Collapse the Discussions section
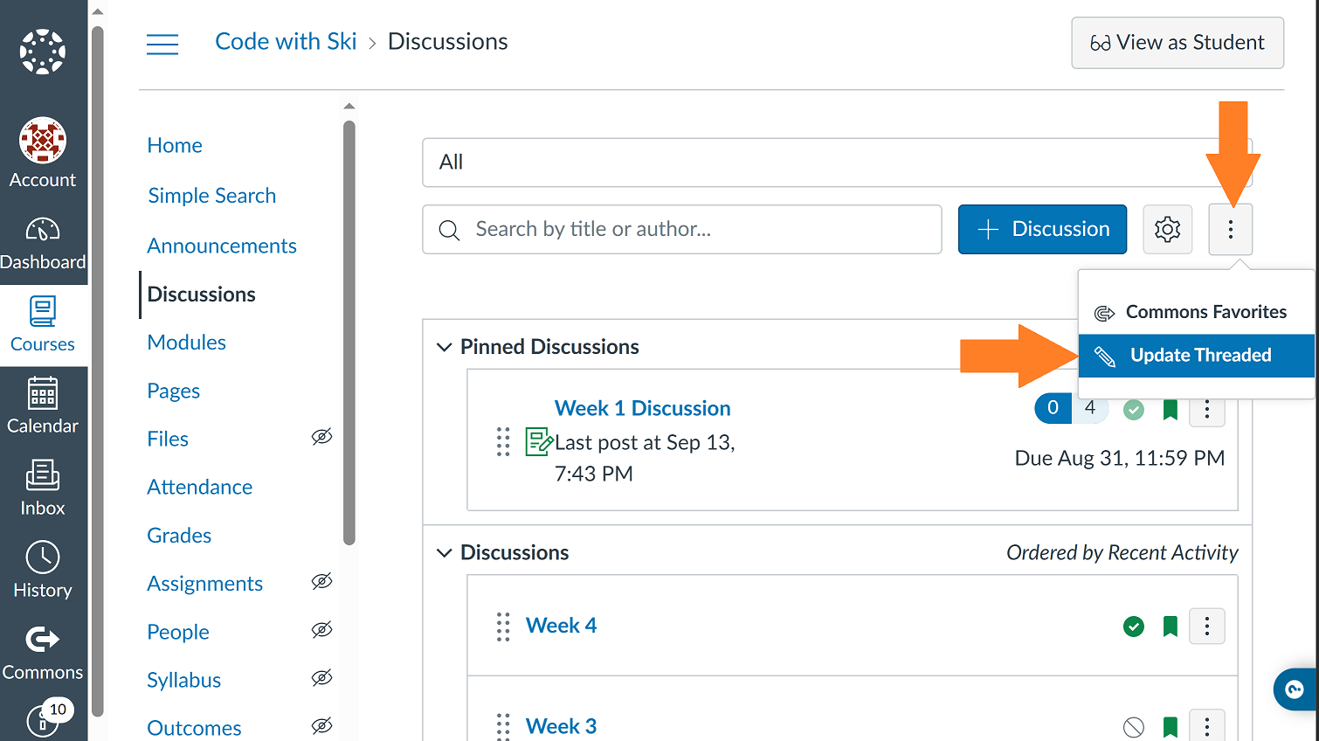This screenshot has width=1319, height=741. click(444, 552)
